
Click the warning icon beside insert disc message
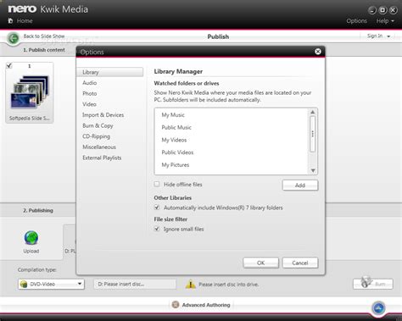click(191, 284)
